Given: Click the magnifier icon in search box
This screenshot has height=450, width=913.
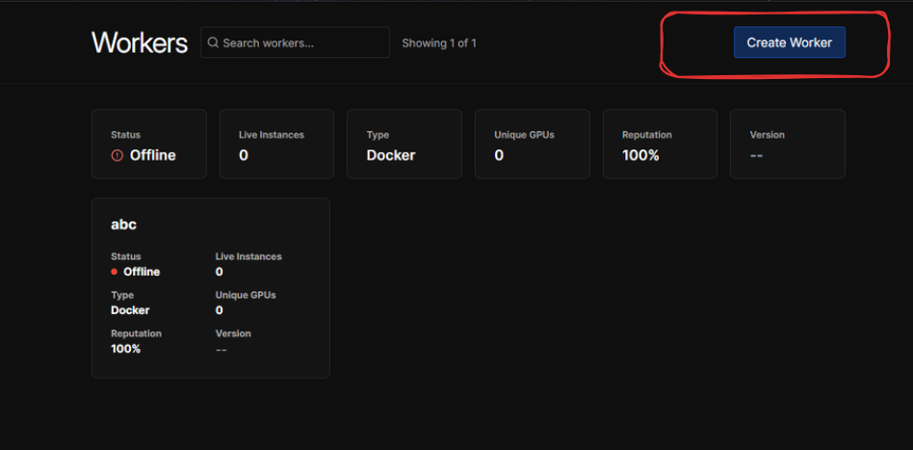Looking at the screenshot, I should (x=213, y=42).
